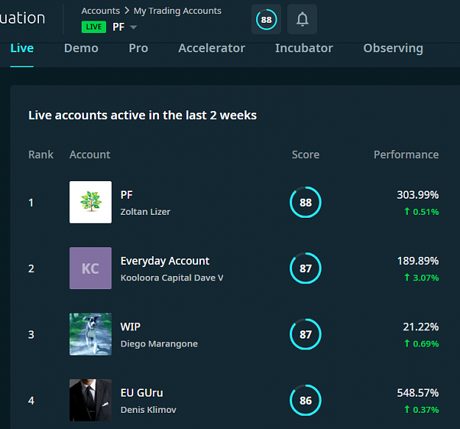
Task: Click the green change 0.69%
Action: point(422,344)
